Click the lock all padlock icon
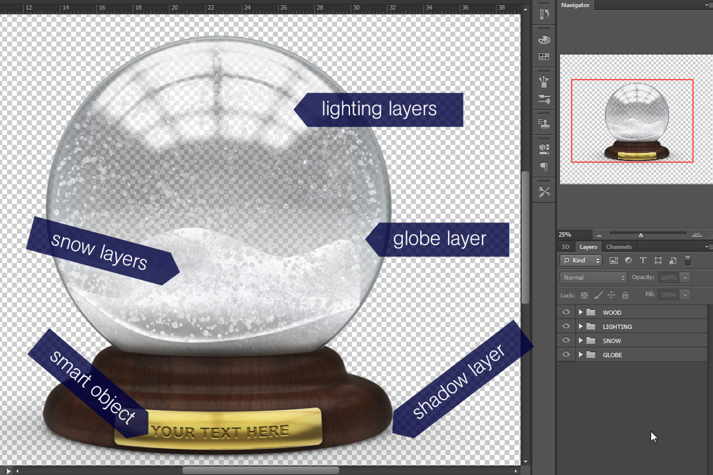 pos(625,294)
